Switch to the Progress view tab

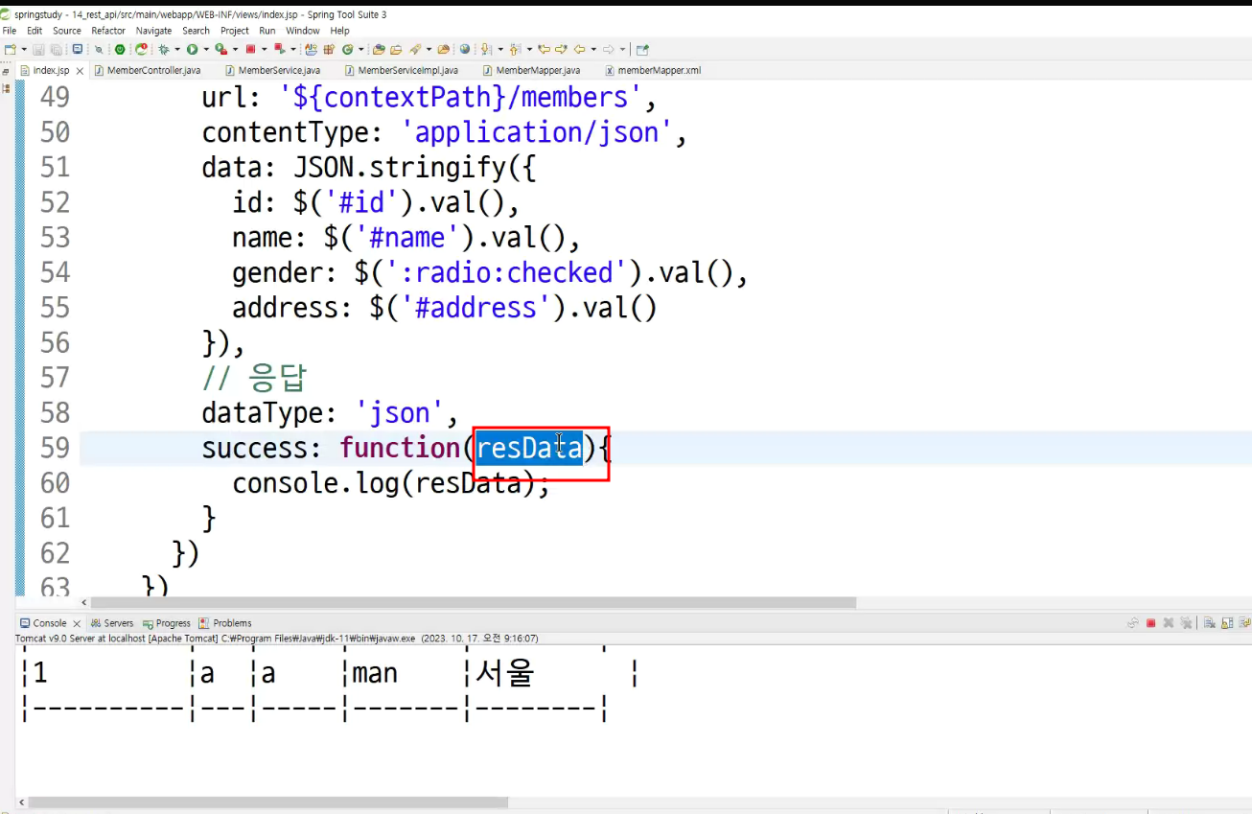(167, 623)
